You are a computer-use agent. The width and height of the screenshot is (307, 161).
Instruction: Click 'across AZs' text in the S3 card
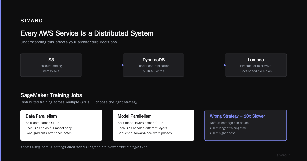51,71
